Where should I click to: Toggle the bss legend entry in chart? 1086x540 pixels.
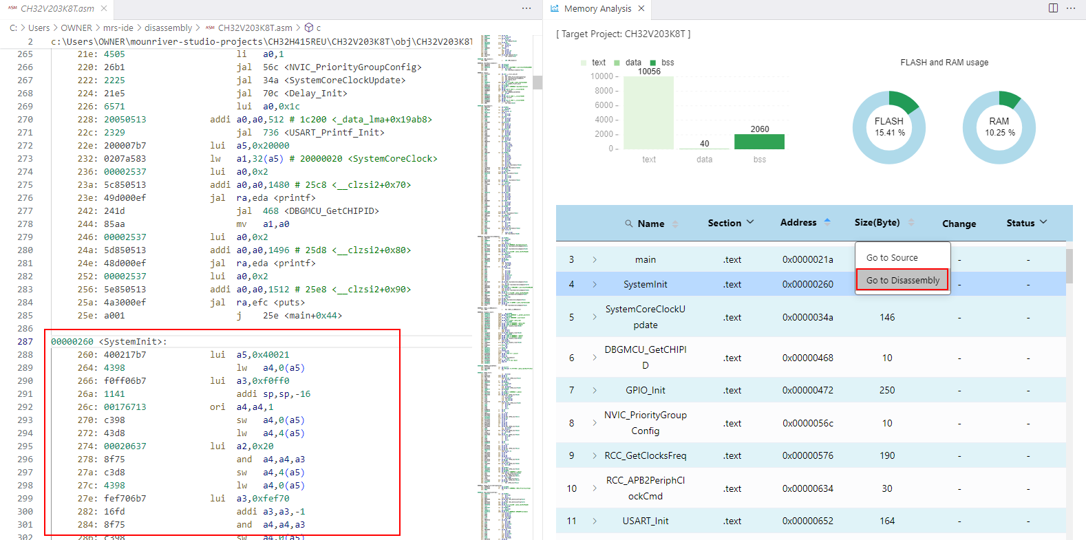662,63
